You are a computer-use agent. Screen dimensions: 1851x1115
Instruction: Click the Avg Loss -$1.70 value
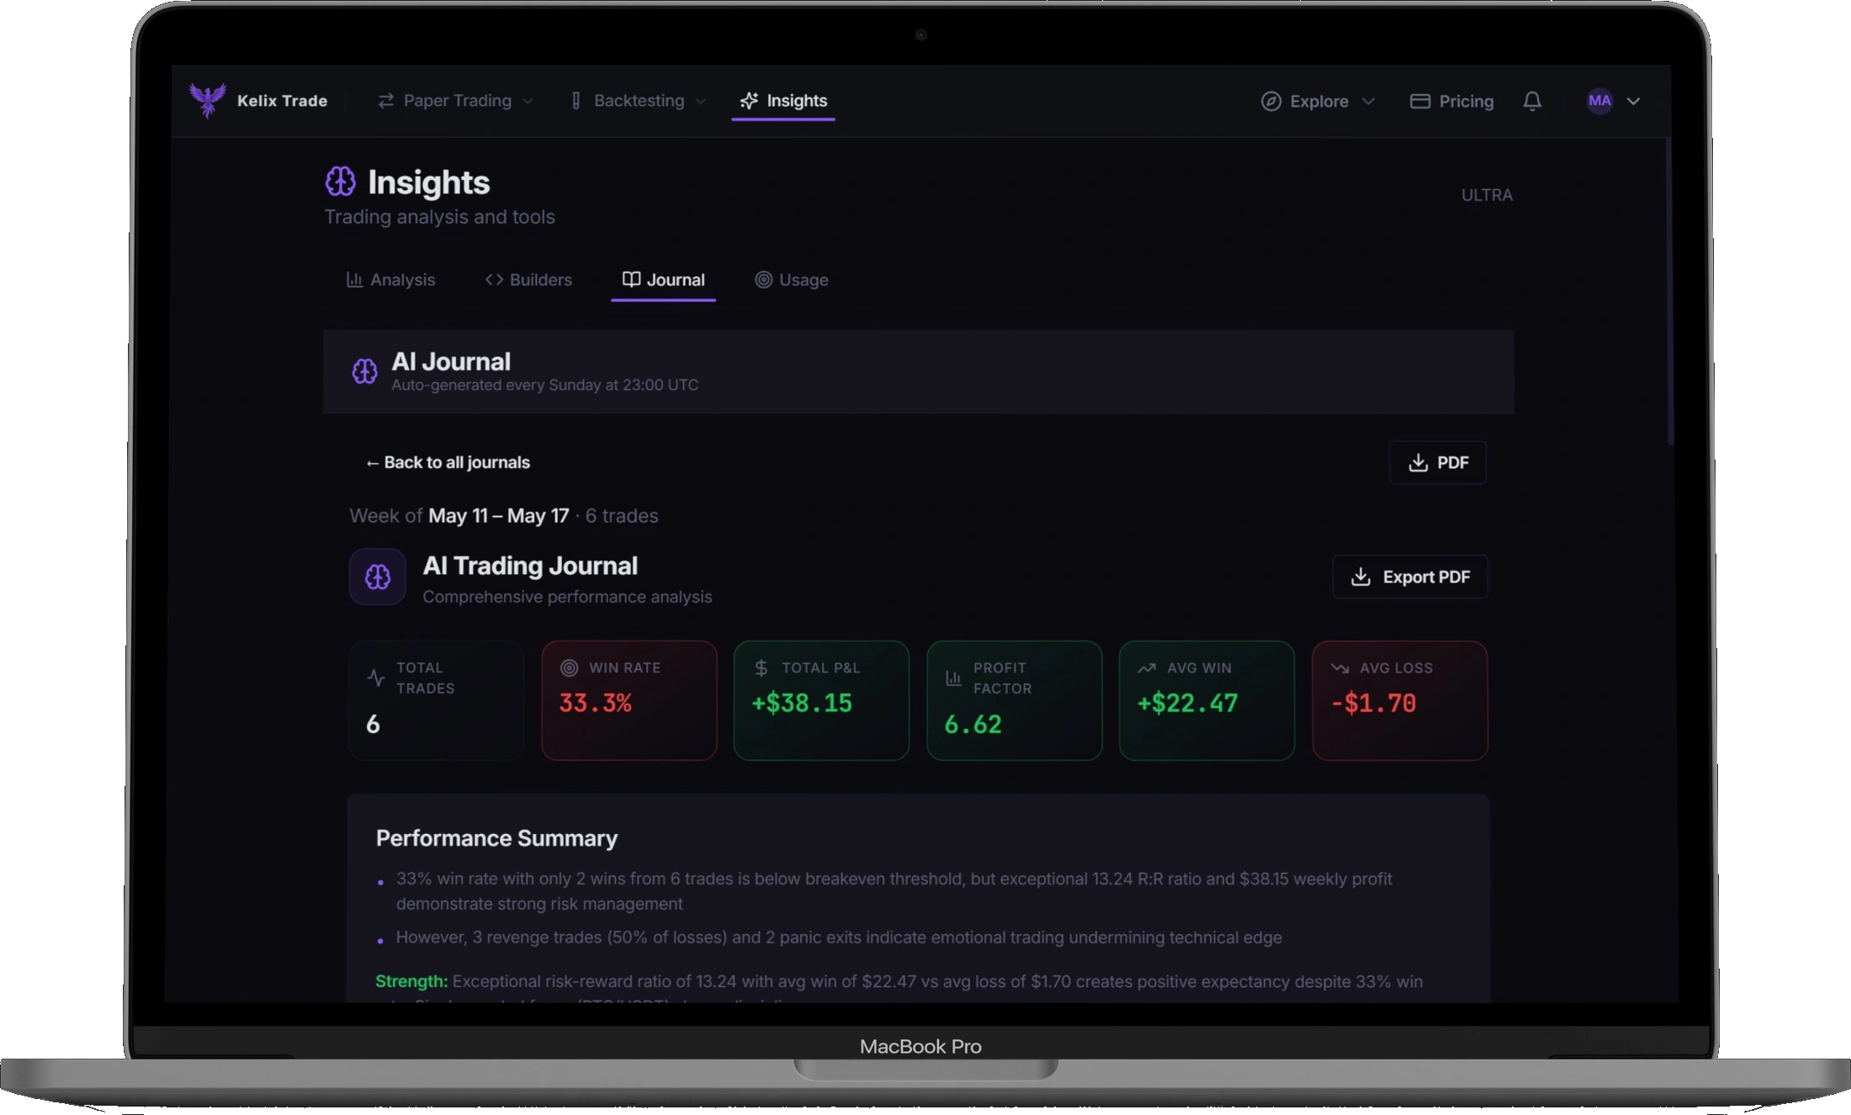coord(1373,703)
